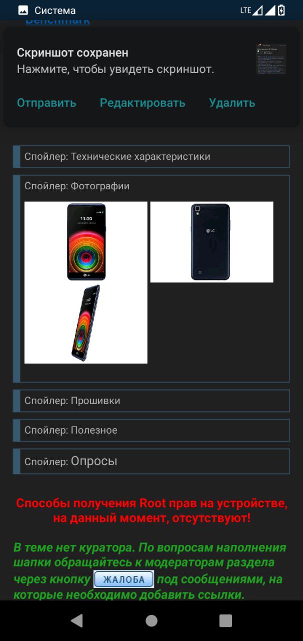The width and height of the screenshot is (303, 641).
Task: Tap the Скриншот сохранен notification title
Action: [72, 53]
